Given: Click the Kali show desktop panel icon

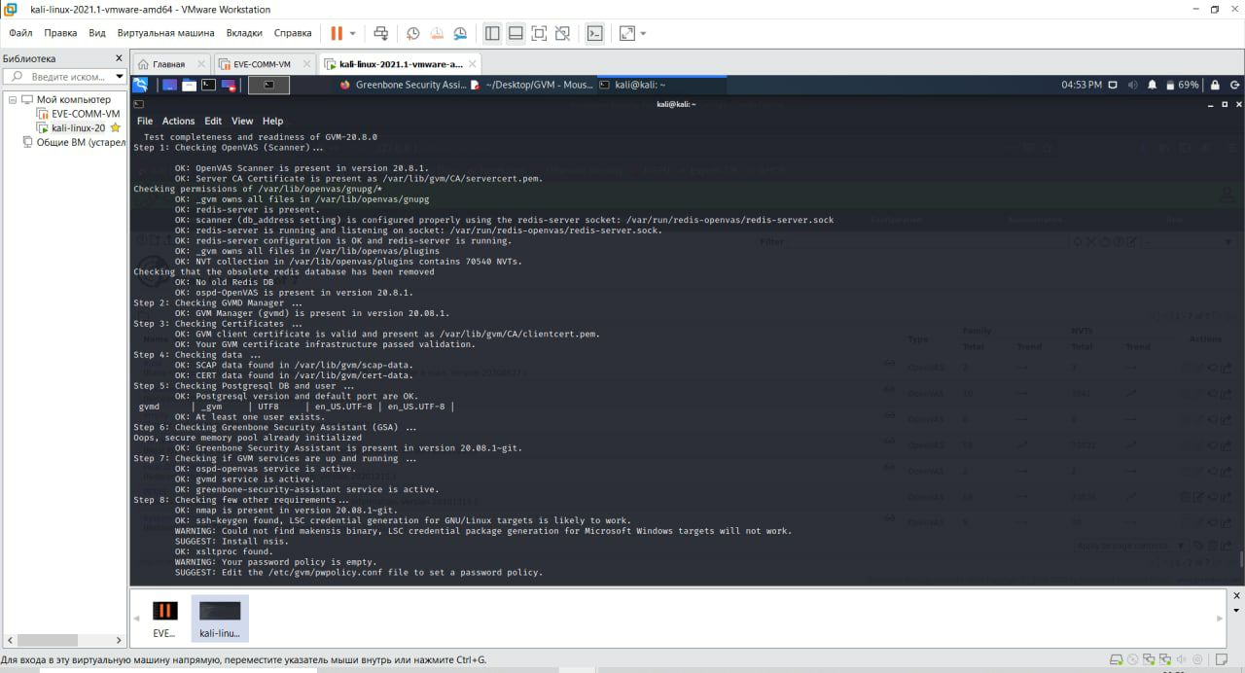Looking at the screenshot, I should coord(169,85).
